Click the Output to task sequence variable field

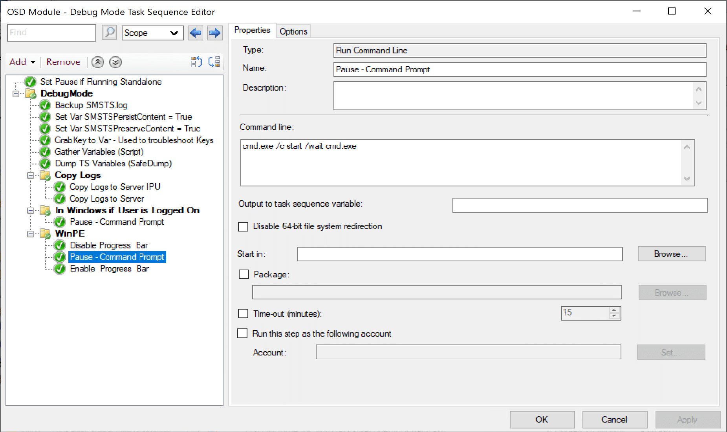580,205
